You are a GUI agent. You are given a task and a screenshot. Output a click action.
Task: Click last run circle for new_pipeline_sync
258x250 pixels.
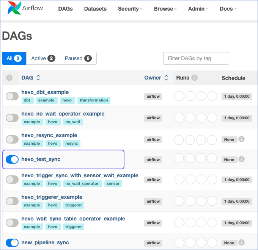click(212, 242)
